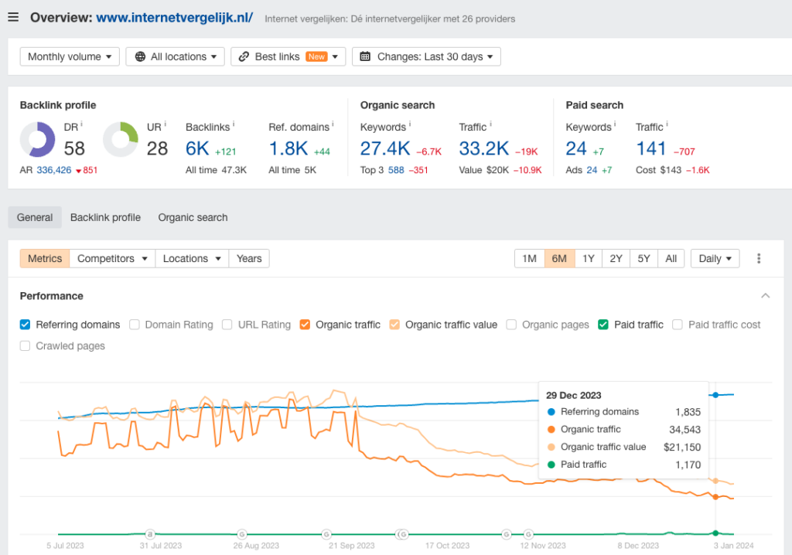The height and width of the screenshot is (555, 792).
Task: Collapse the Performance section chevron
Action: [x=765, y=296]
